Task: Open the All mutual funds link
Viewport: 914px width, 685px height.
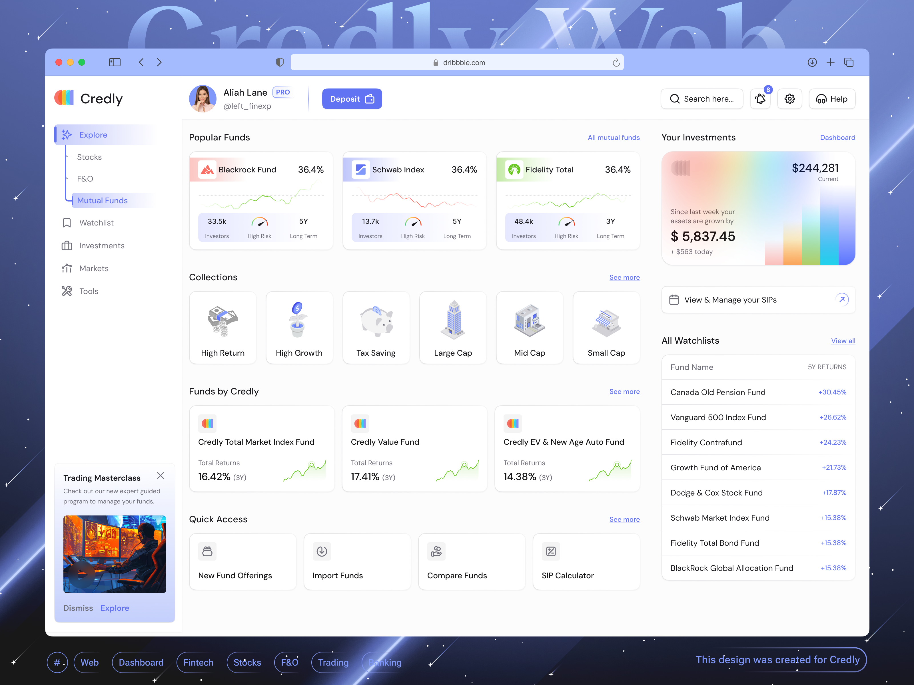Action: [614, 138]
